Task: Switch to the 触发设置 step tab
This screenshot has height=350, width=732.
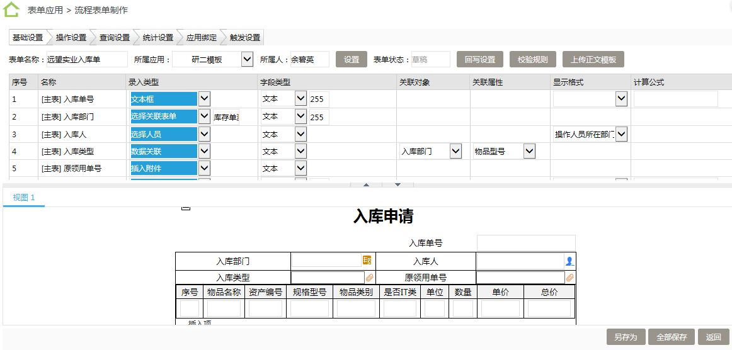Action: tap(245, 38)
